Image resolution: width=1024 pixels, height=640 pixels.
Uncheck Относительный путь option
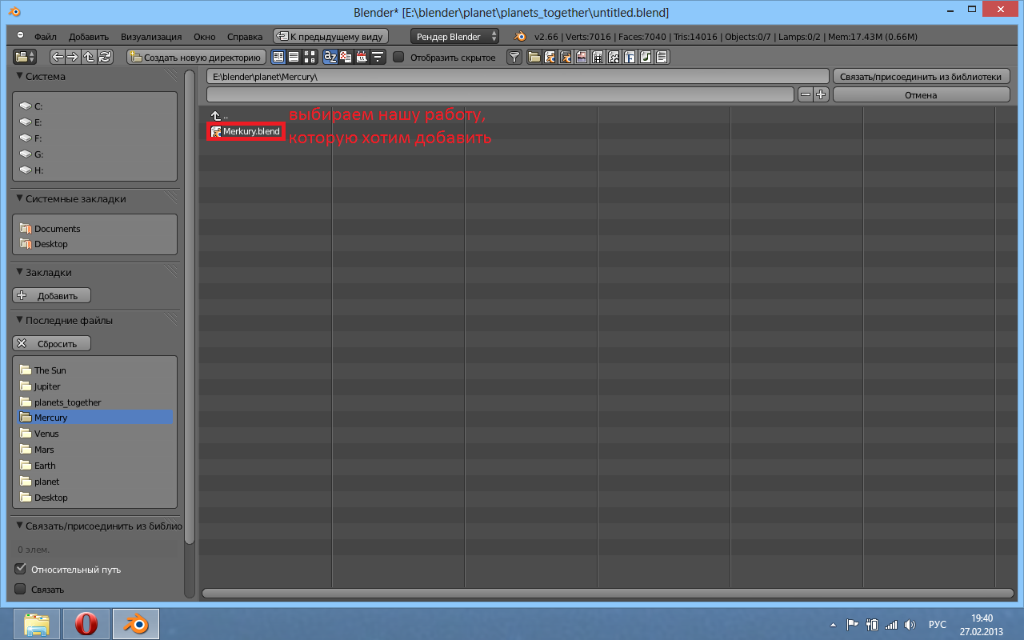(x=21, y=569)
